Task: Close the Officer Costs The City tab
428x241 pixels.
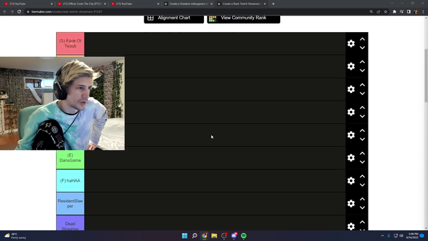Action: tap(105, 4)
